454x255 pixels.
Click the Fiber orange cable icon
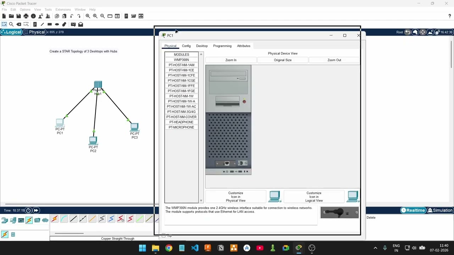click(92, 219)
